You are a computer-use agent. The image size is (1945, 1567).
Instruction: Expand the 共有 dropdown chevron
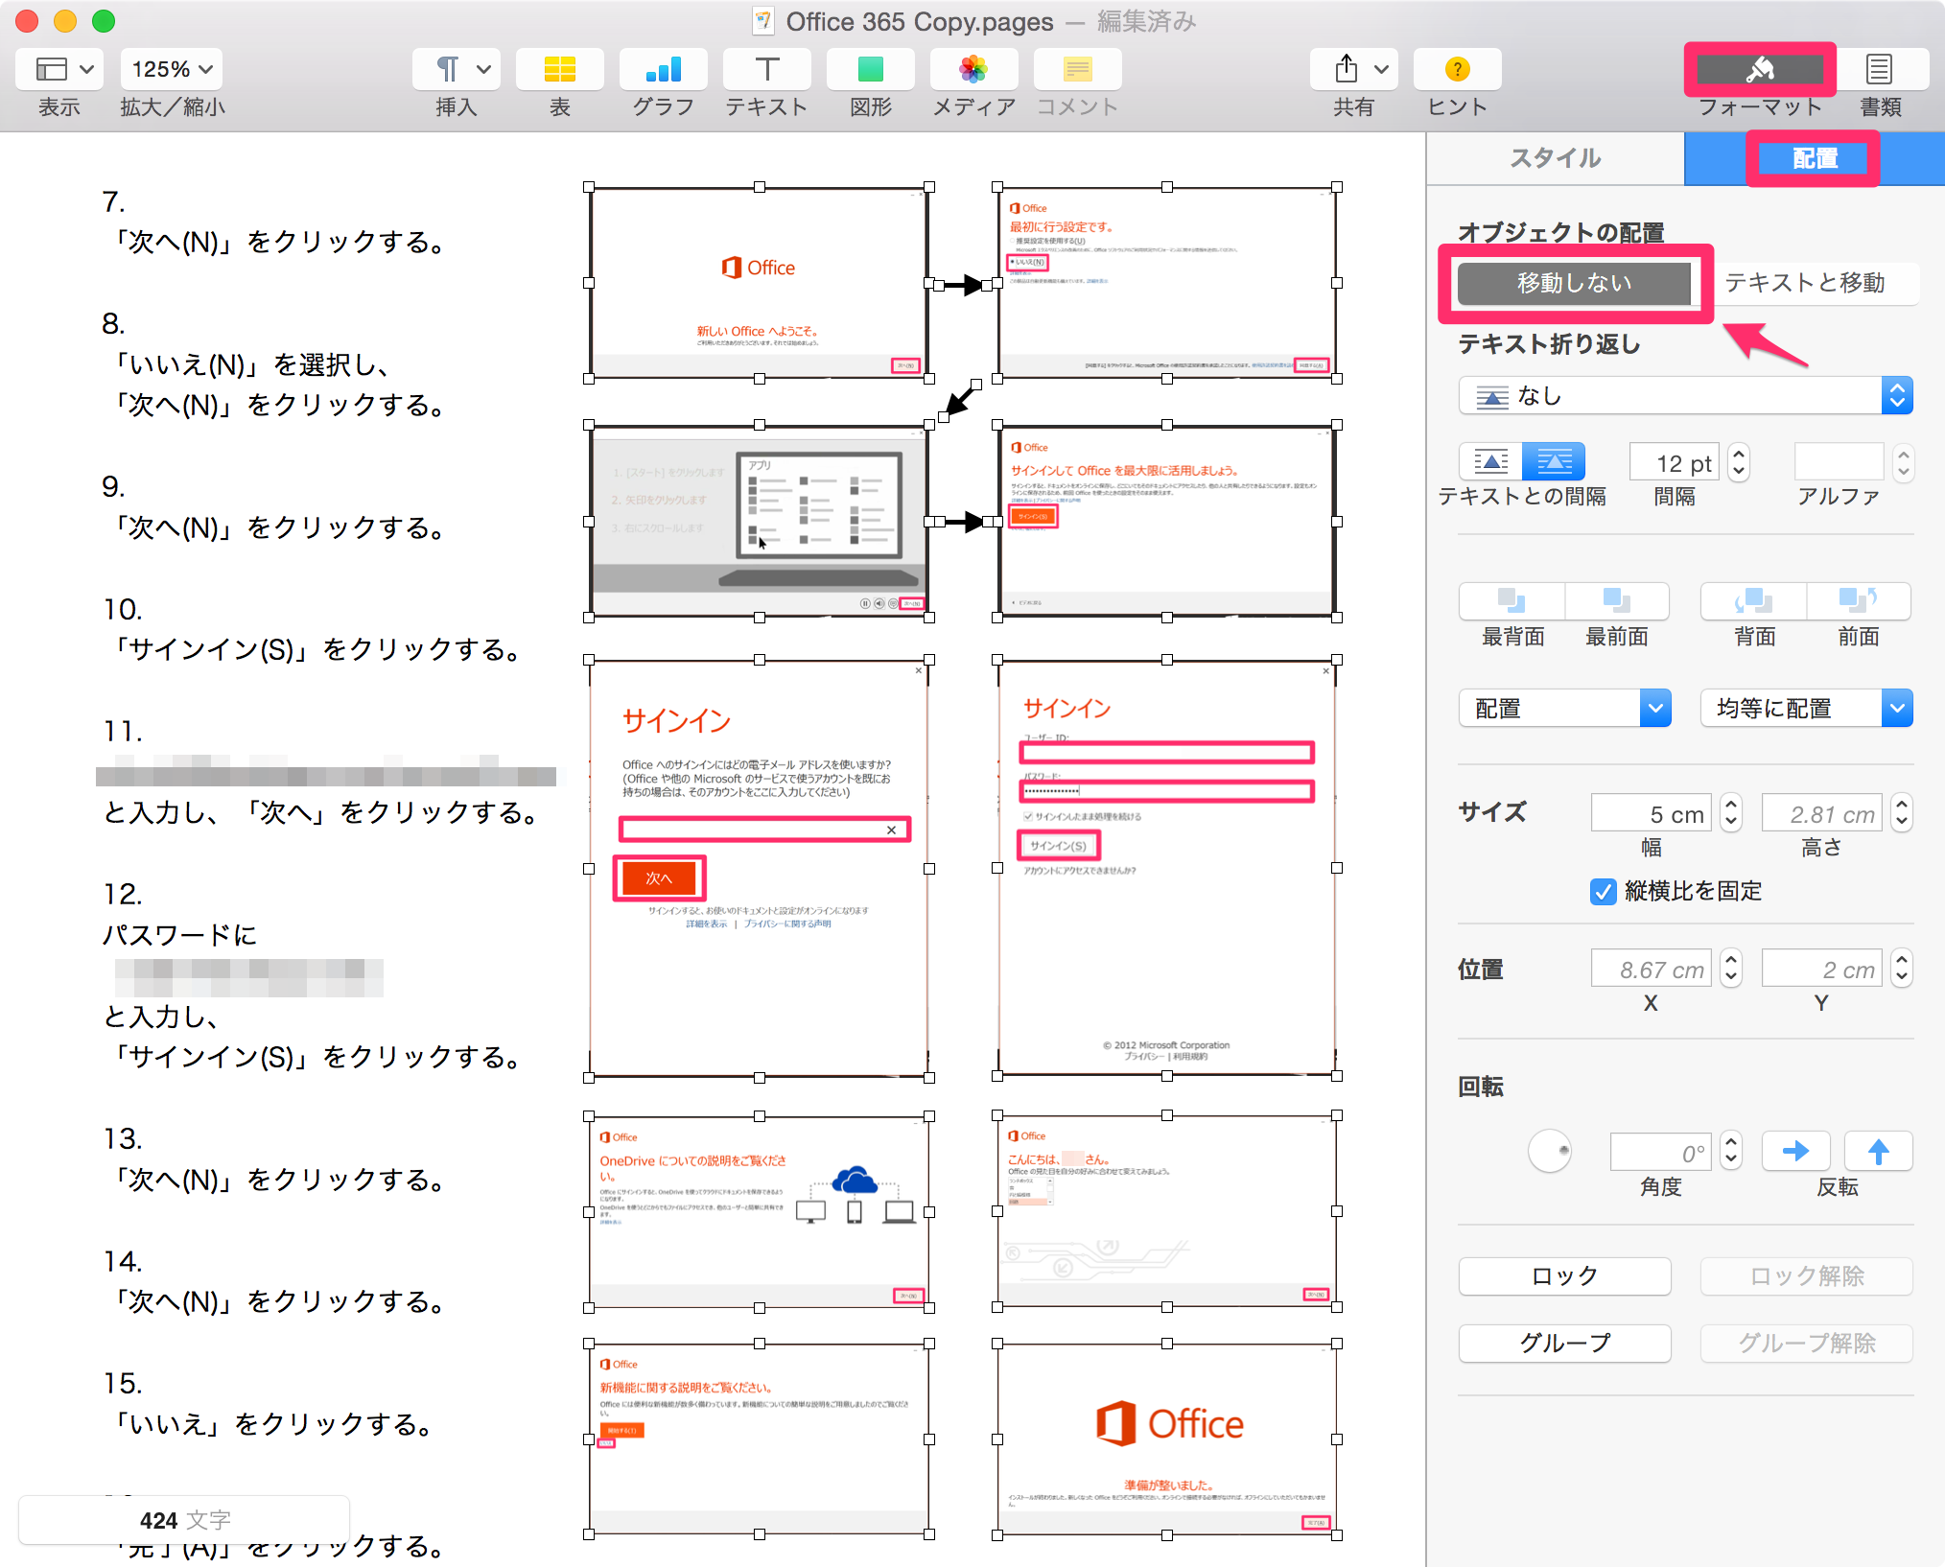pos(1381,69)
